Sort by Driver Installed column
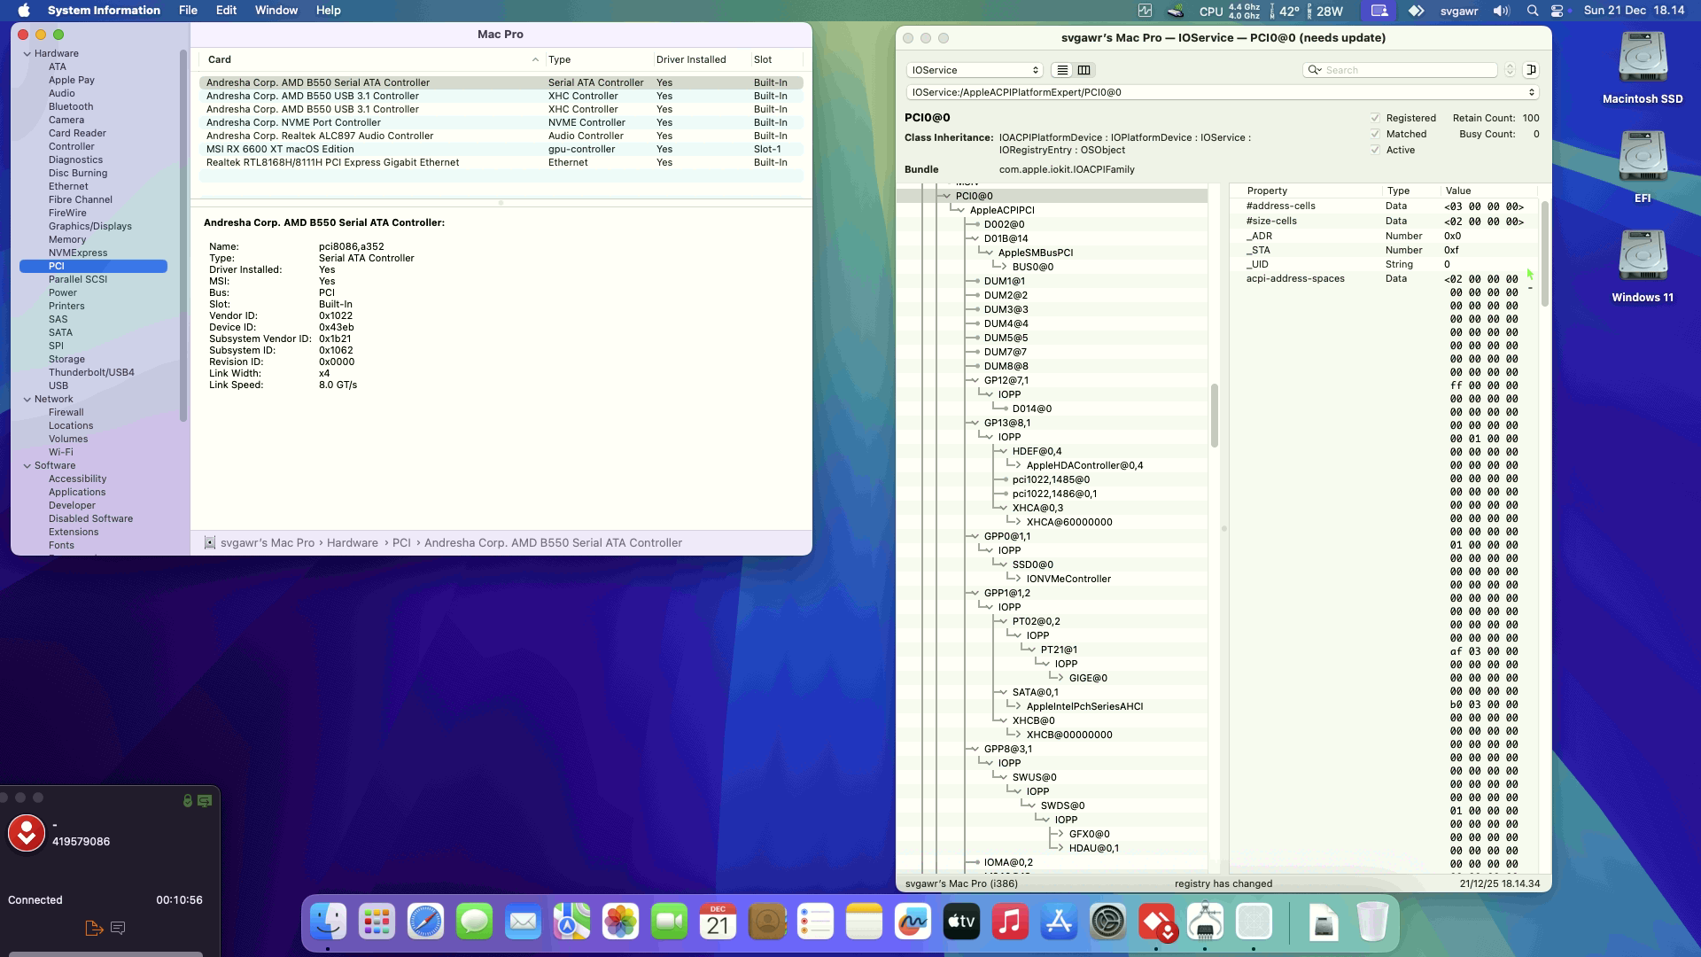The height and width of the screenshot is (957, 1701). point(701,59)
